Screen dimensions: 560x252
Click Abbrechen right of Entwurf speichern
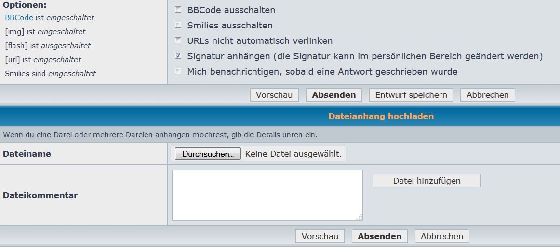487,95
